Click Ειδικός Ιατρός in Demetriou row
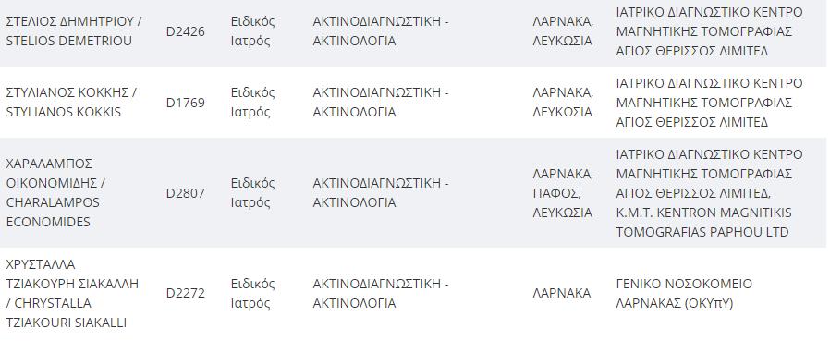 point(252,31)
